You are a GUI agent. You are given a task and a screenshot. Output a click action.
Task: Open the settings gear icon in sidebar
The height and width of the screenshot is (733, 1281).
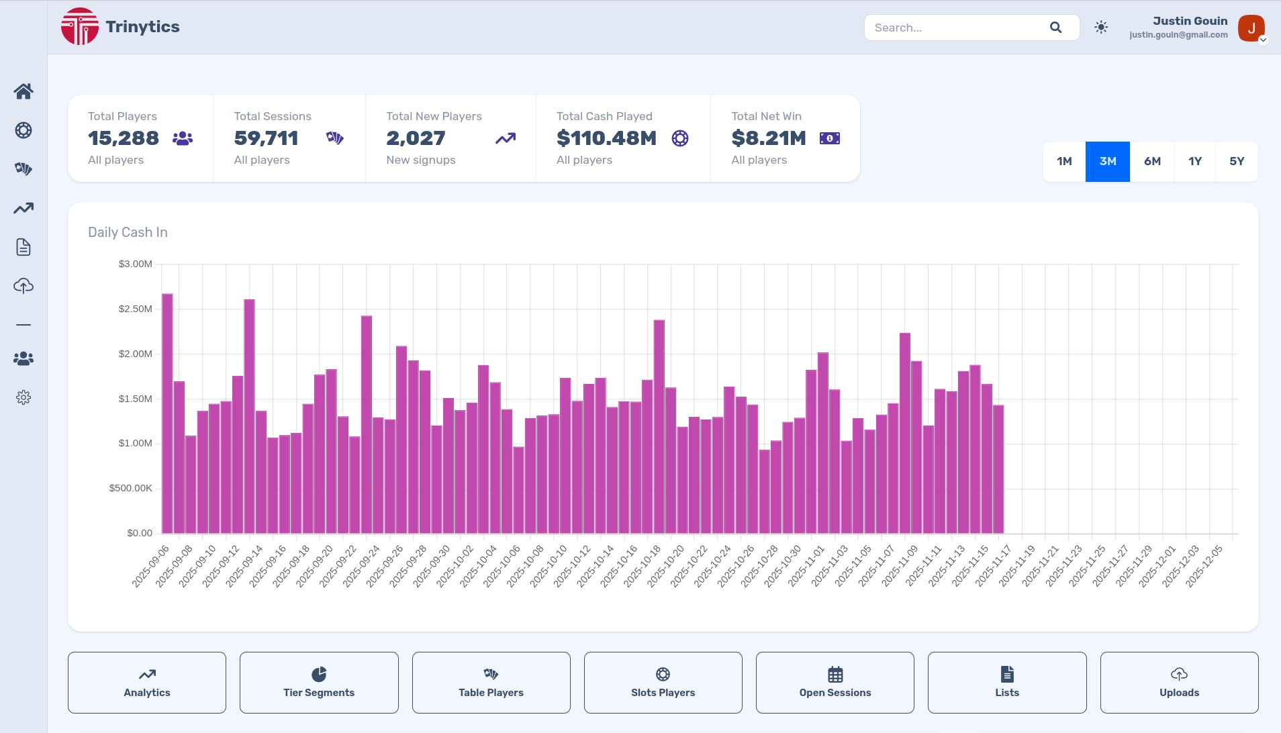23,397
